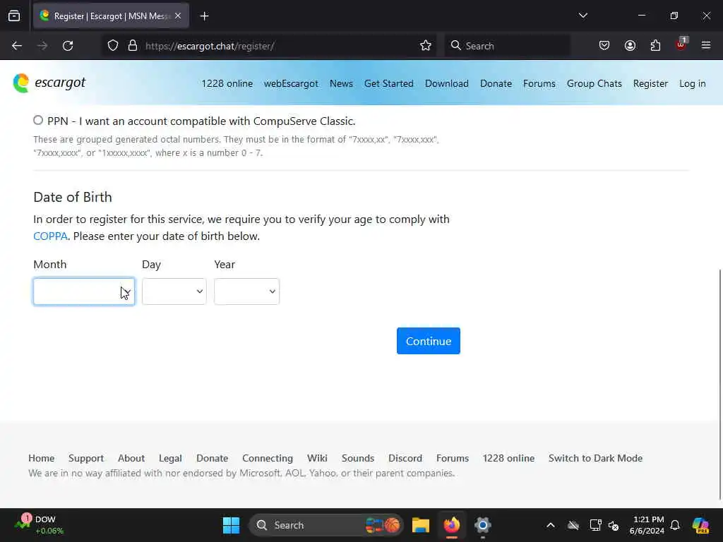723x542 pixels.
Task: Open the Windows Start menu
Action: [231, 525]
